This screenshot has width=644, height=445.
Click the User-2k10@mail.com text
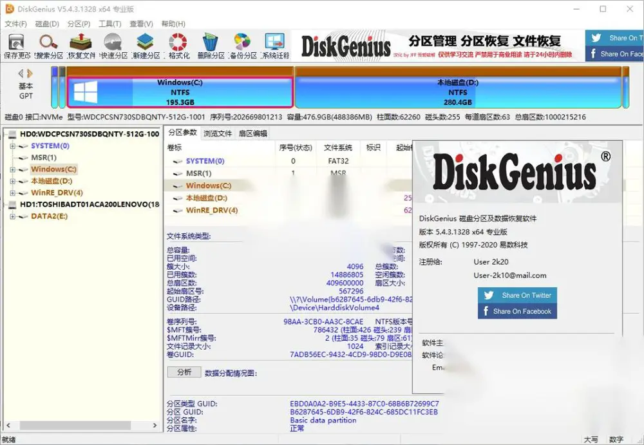(x=509, y=275)
